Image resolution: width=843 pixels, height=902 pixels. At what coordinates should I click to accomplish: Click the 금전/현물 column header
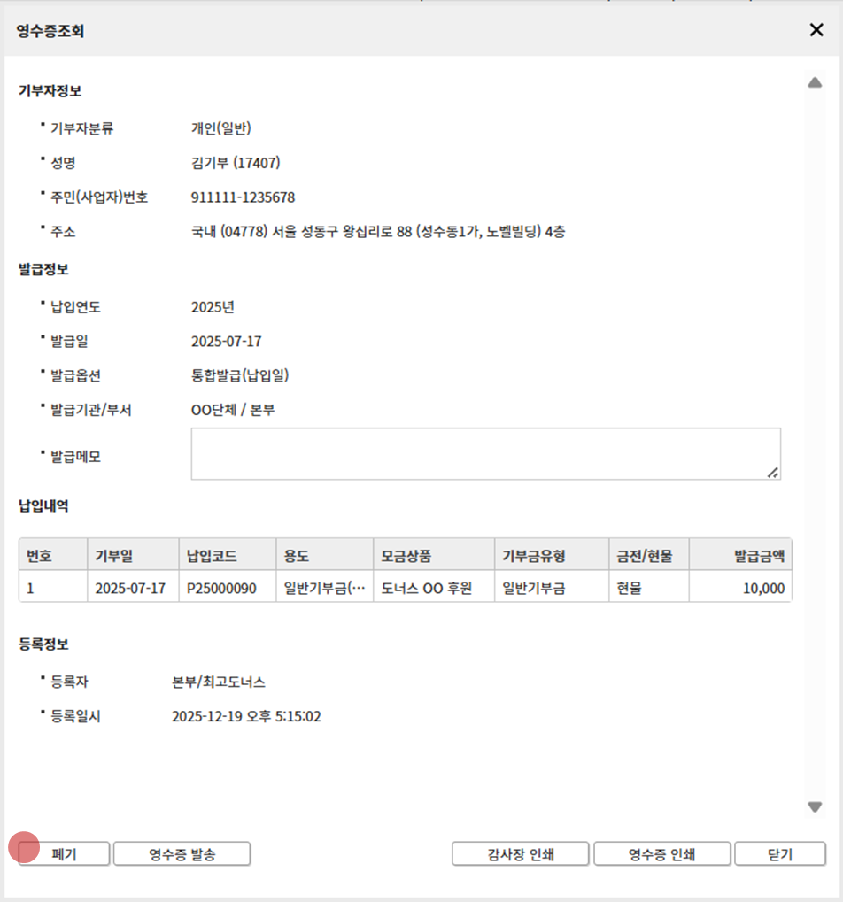tap(648, 556)
